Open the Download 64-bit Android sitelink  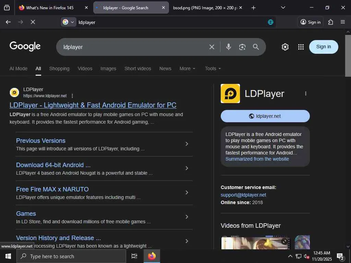coord(53,165)
